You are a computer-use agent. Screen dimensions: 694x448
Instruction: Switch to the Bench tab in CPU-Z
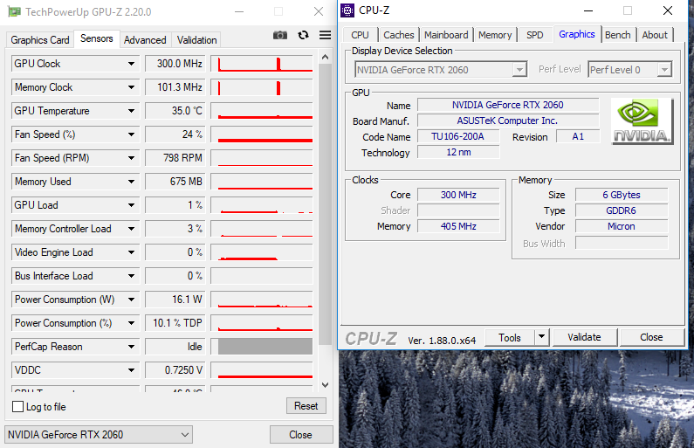[x=618, y=35]
